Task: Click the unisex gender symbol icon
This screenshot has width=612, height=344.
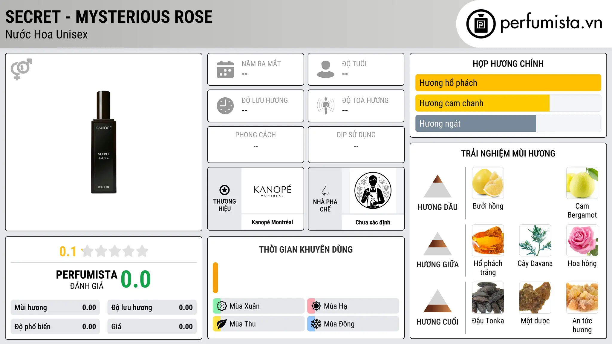Action: 21,69
